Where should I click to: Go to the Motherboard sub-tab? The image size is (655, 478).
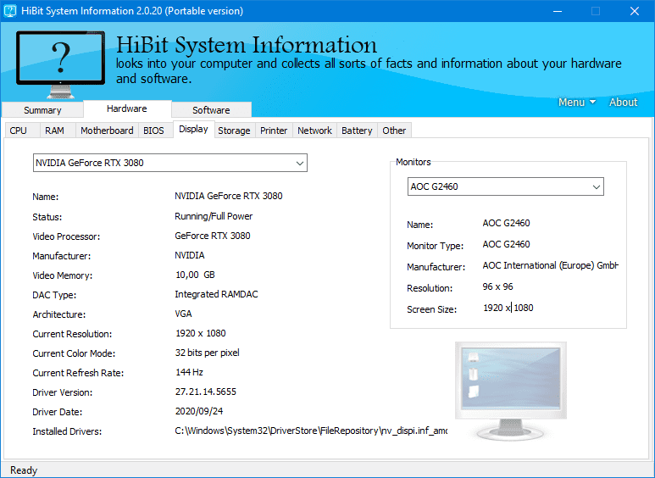point(107,131)
